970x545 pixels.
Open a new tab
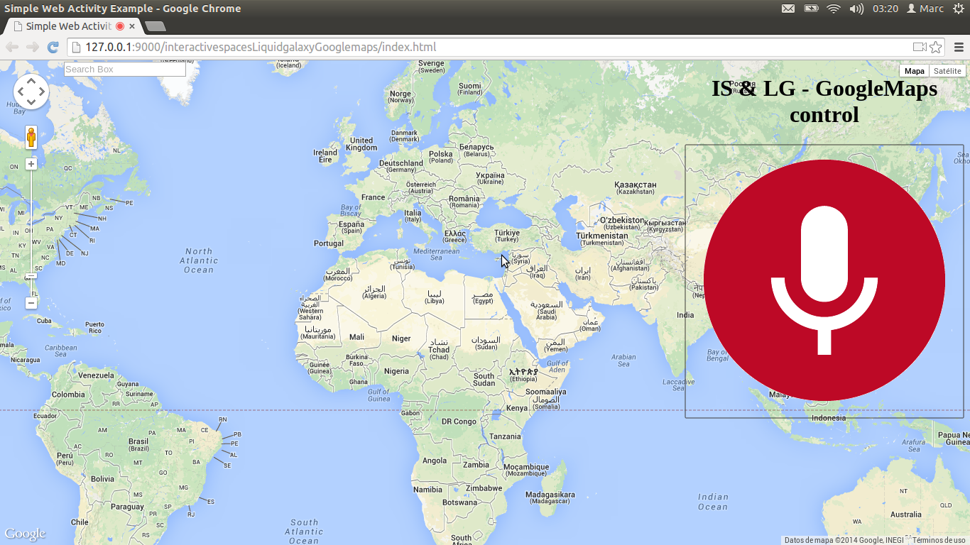pyautogui.click(x=155, y=26)
